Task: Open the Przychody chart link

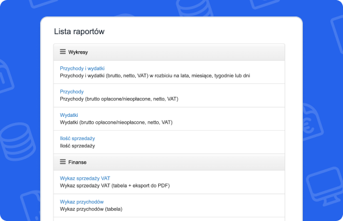Action: (x=72, y=91)
